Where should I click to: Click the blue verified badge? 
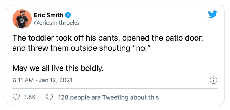(70, 15)
